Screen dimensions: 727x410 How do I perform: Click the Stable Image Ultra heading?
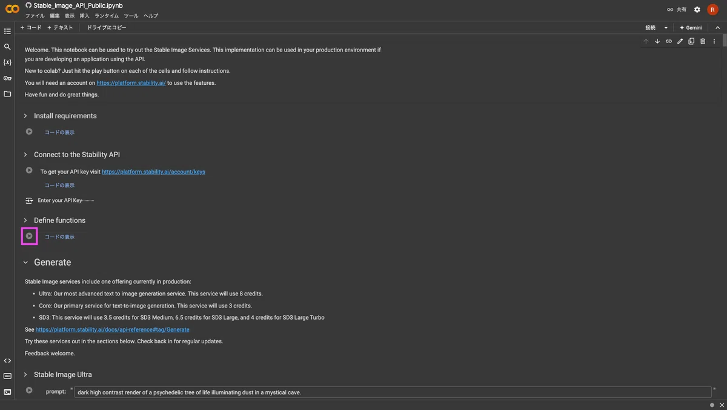(63, 375)
